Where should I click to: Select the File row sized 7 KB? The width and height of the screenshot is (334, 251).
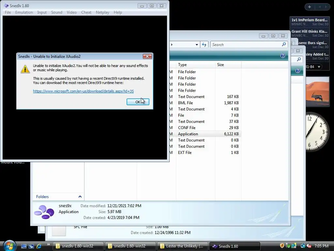click(x=205, y=115)
